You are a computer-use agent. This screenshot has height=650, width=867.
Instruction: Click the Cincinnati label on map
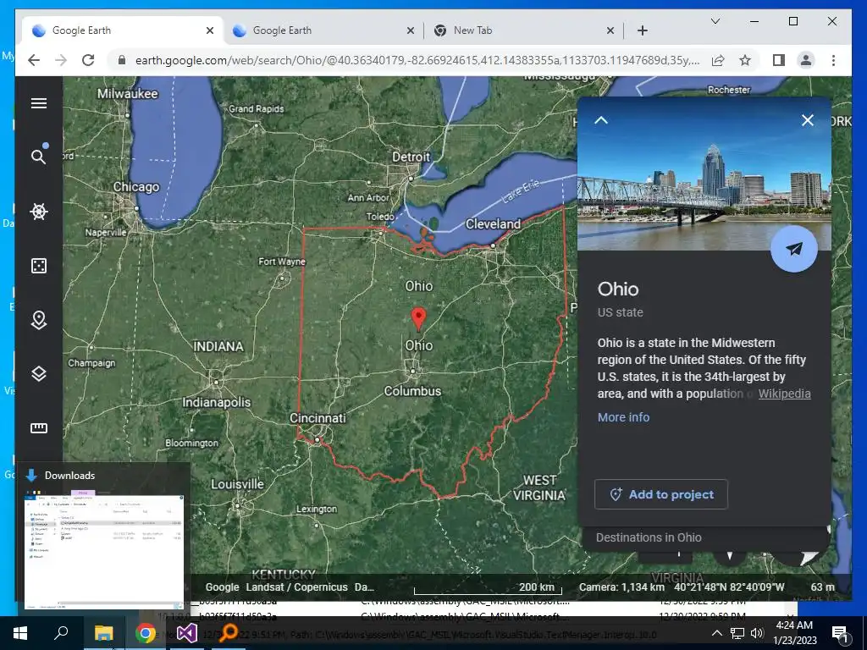click(x=318, y=418)
